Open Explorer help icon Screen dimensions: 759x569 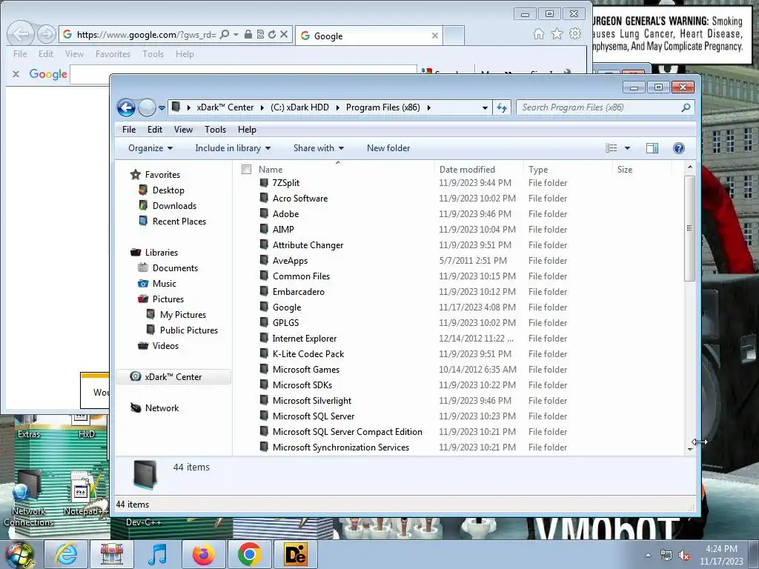(679, 148)
